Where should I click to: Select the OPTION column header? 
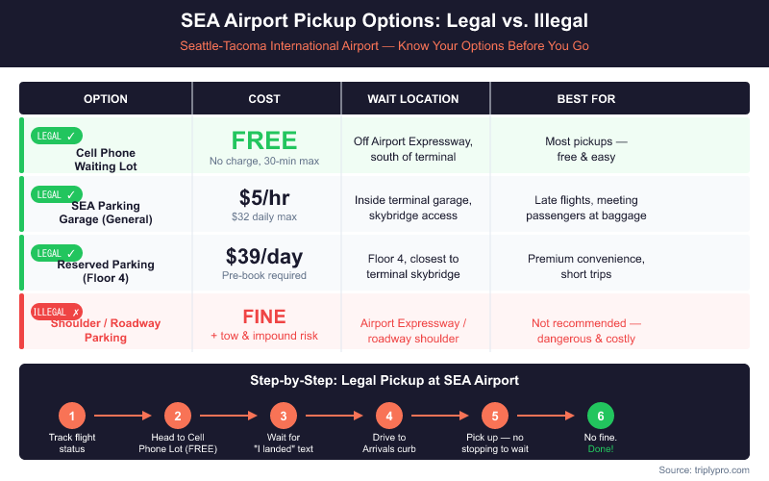(106, 99)
